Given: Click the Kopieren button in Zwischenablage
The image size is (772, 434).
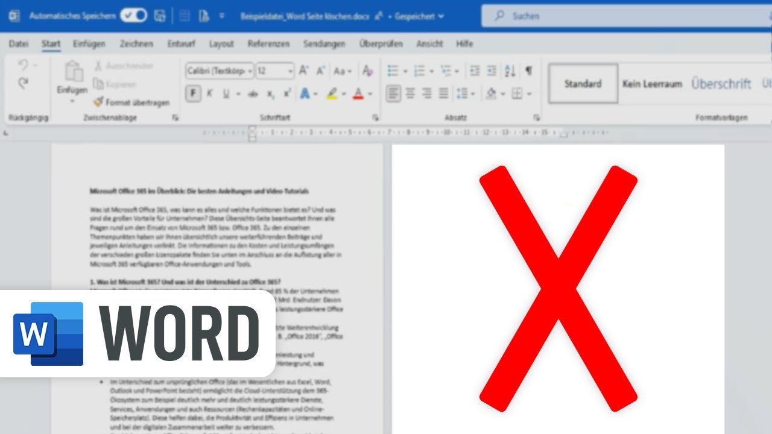Looking at the screenshot, I should click(x=115, y=84).
